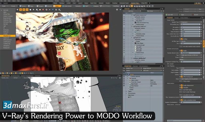Viewport: 205px width, 122px height.
Task: Click the Auto Add button
Action: click(x=172, y=15)
